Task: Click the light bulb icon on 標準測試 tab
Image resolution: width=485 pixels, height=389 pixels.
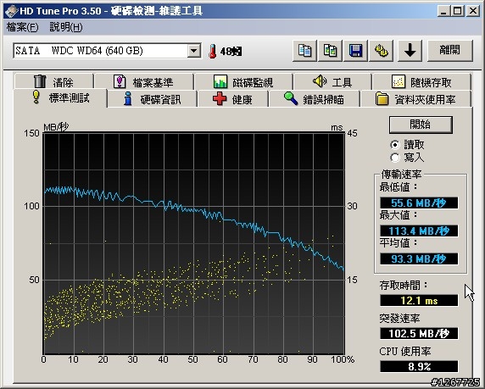Action: point(36,97)
